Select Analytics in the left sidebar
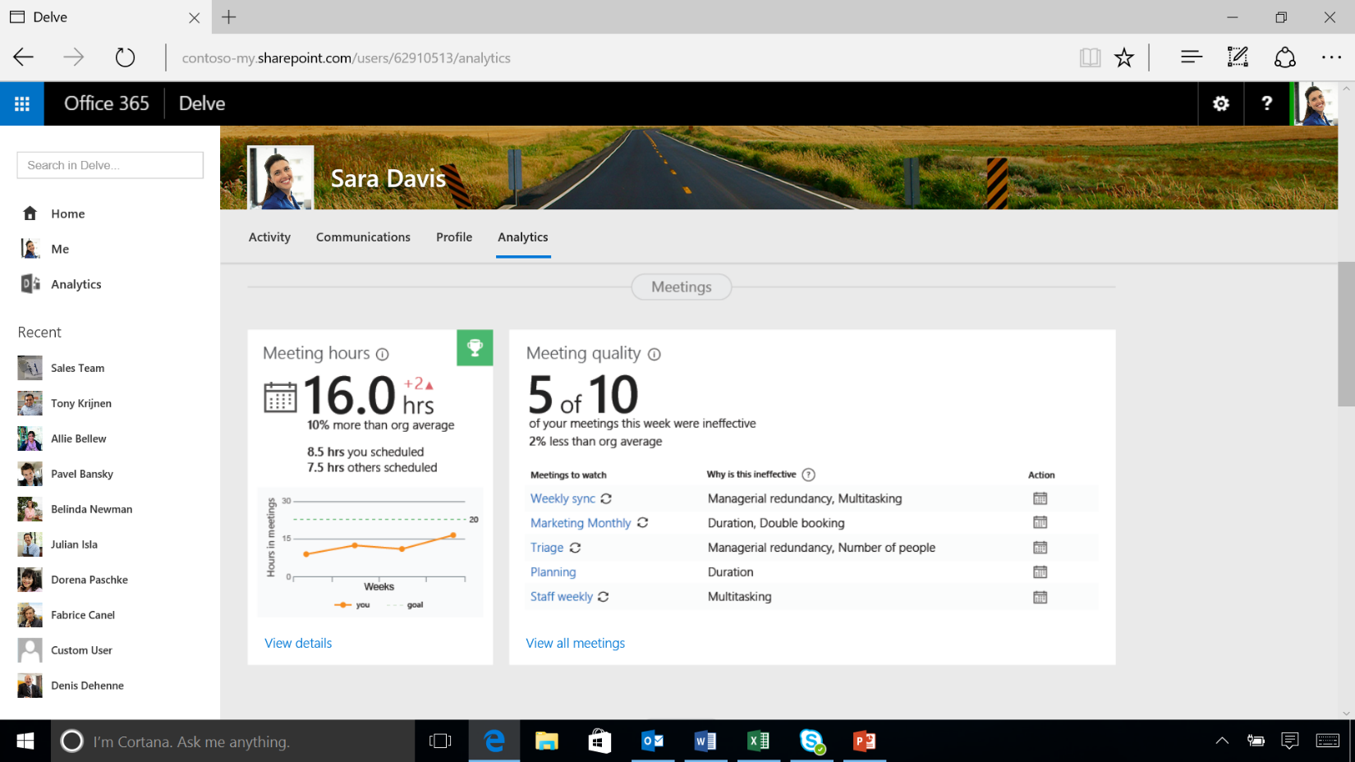 coord(76,284)
